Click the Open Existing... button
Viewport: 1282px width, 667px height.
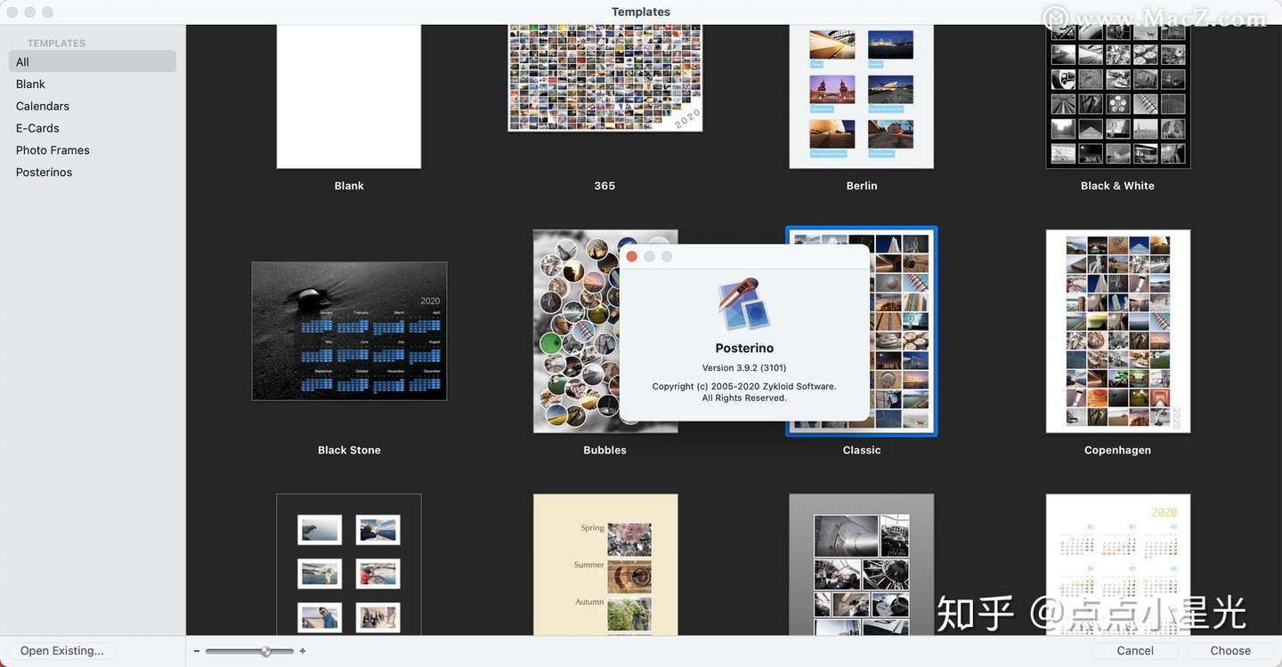(62, 651)
